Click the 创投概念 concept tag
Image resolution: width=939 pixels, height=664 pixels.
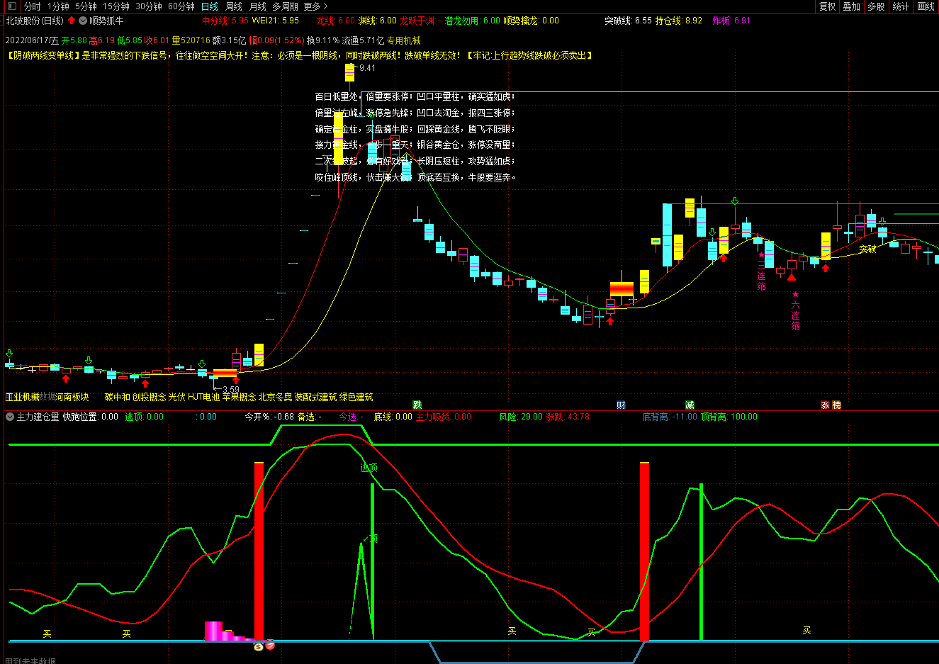coord(149,397)
